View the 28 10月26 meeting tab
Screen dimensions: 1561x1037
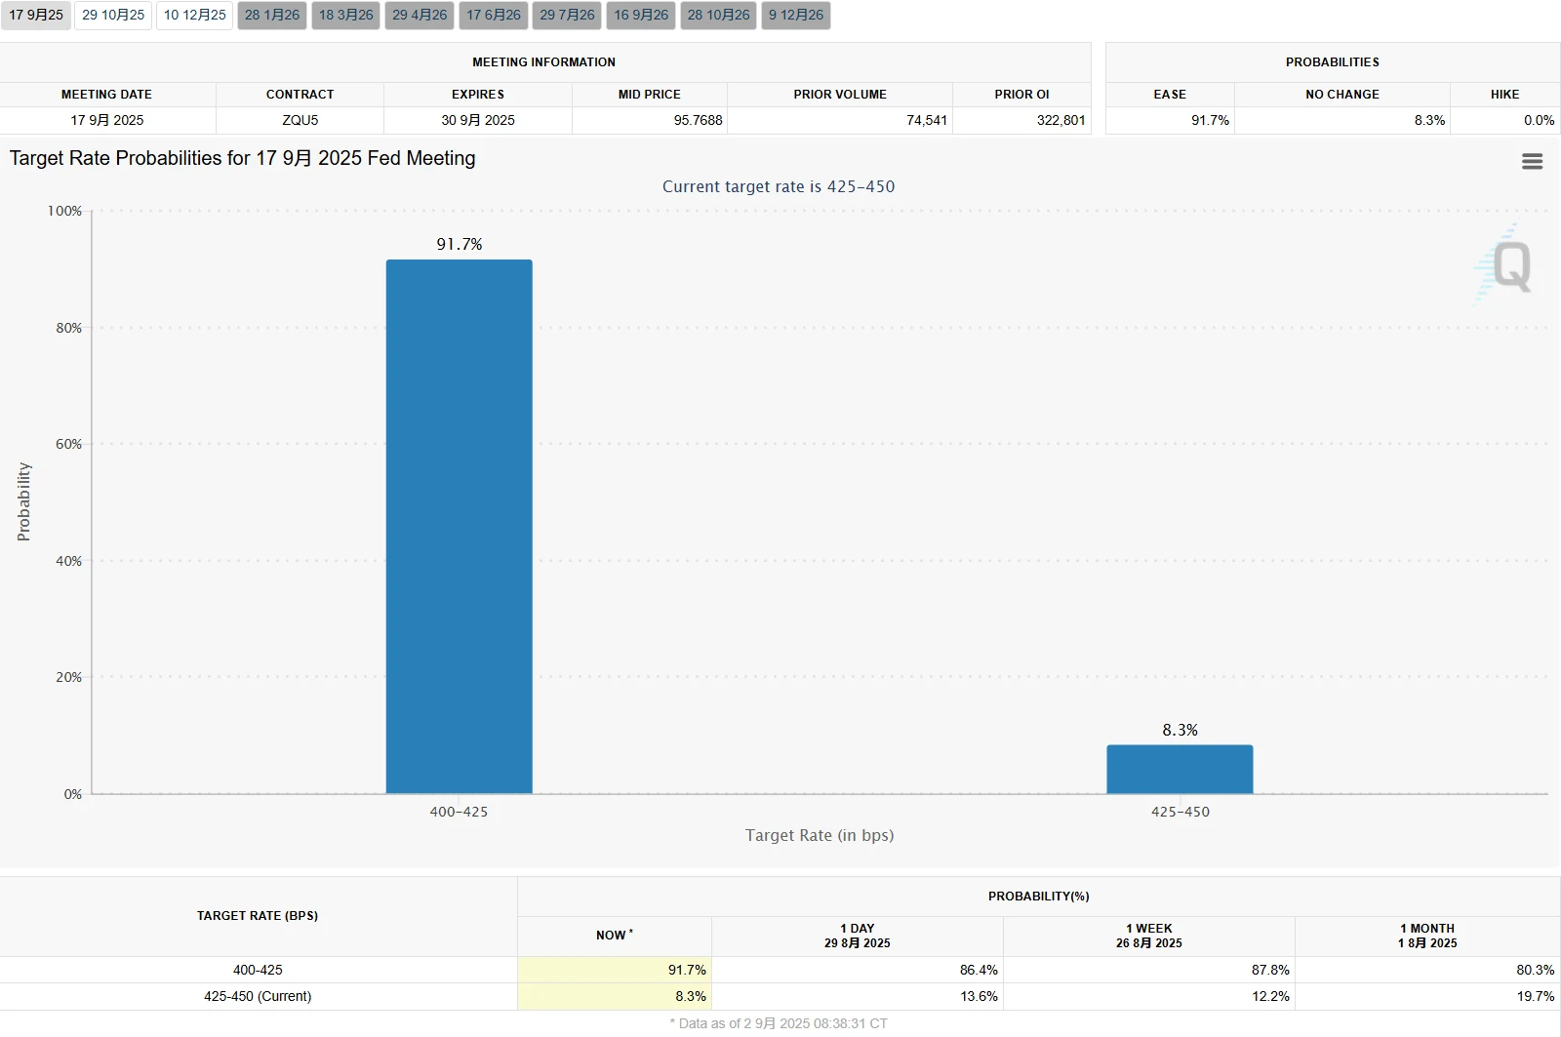[718, 16]
